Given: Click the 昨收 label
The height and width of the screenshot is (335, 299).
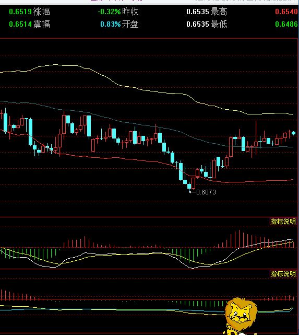Looking at the screenshot, I should click(x=130, y=11).
